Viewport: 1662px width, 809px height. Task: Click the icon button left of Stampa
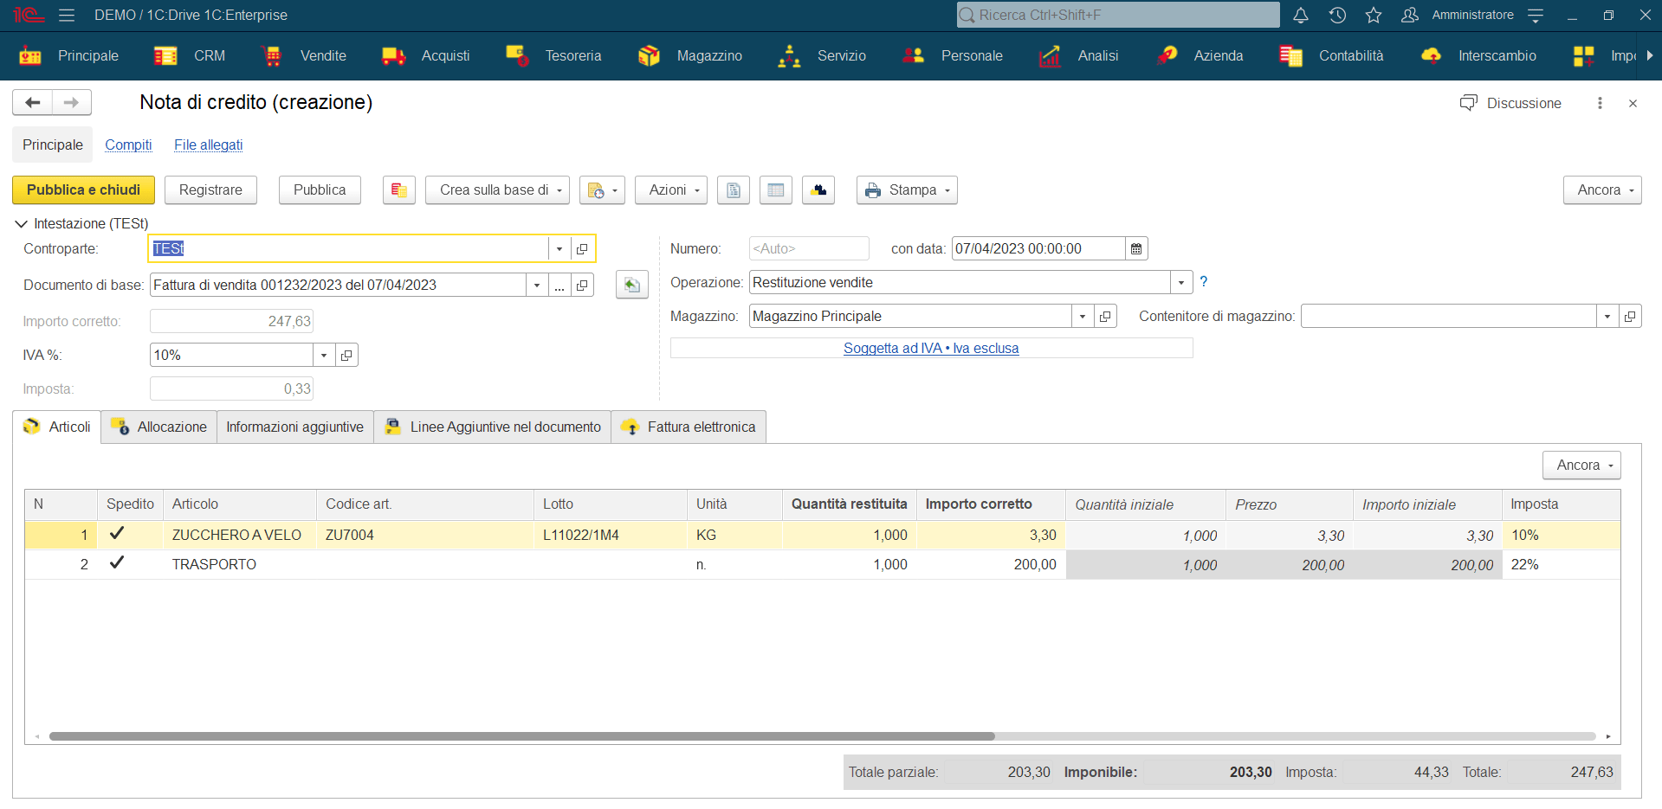point(818,190)
